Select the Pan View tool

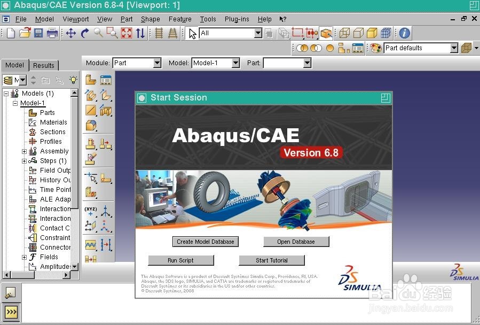click(70, 33)
